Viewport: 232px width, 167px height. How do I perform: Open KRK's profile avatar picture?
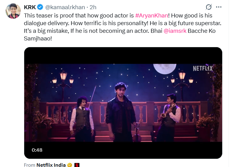tap(13, 11)
